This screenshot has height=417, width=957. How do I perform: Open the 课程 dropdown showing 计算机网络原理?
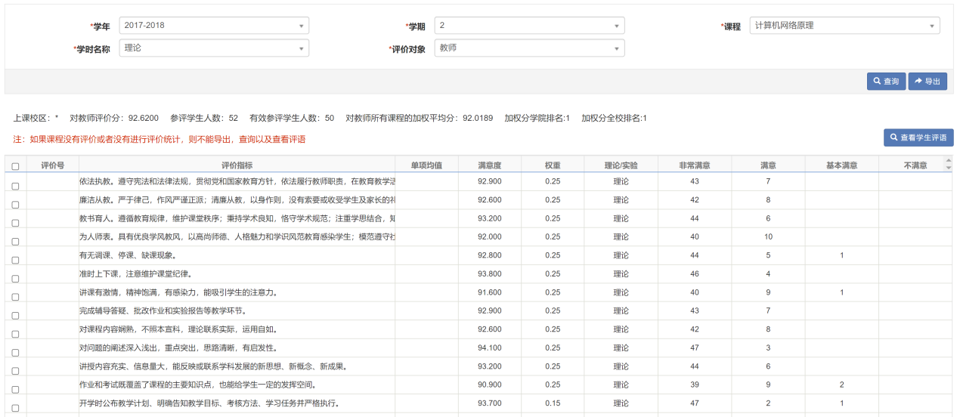[845, 26]
